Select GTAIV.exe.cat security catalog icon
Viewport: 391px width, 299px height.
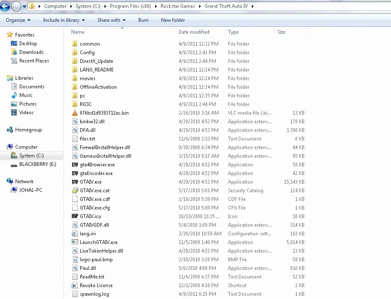point(75,191)
